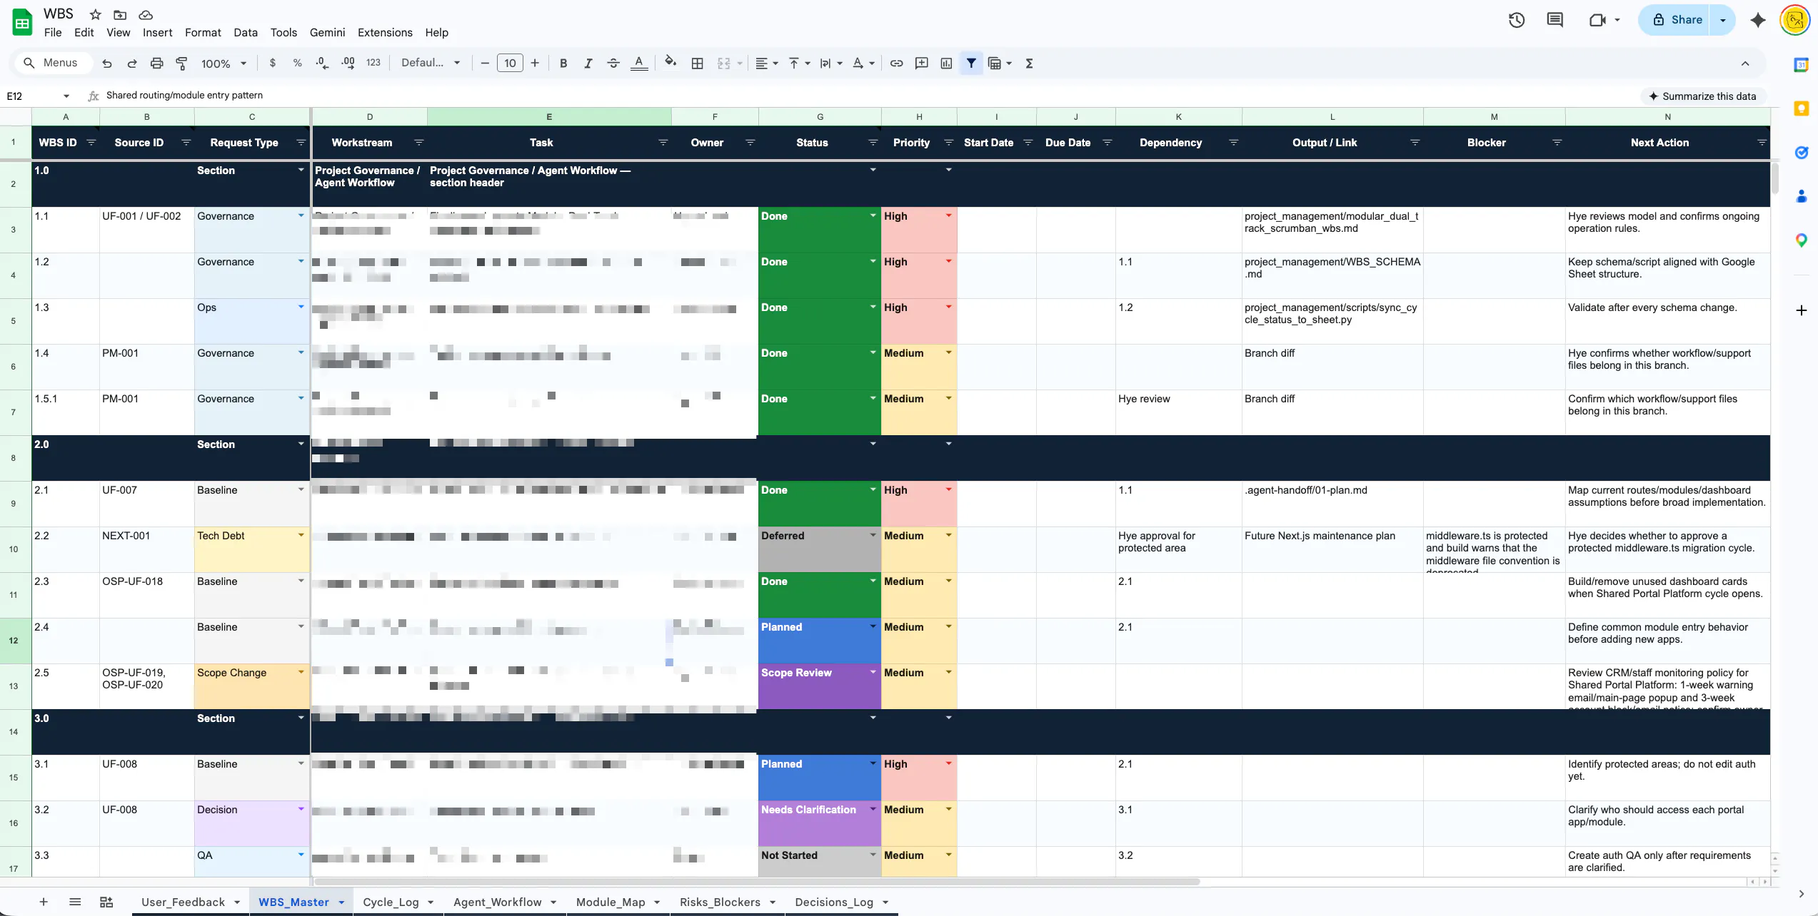Open fill color paint bucket swatch
Screen dimensions: 1818x916
(x=670, y=63)
